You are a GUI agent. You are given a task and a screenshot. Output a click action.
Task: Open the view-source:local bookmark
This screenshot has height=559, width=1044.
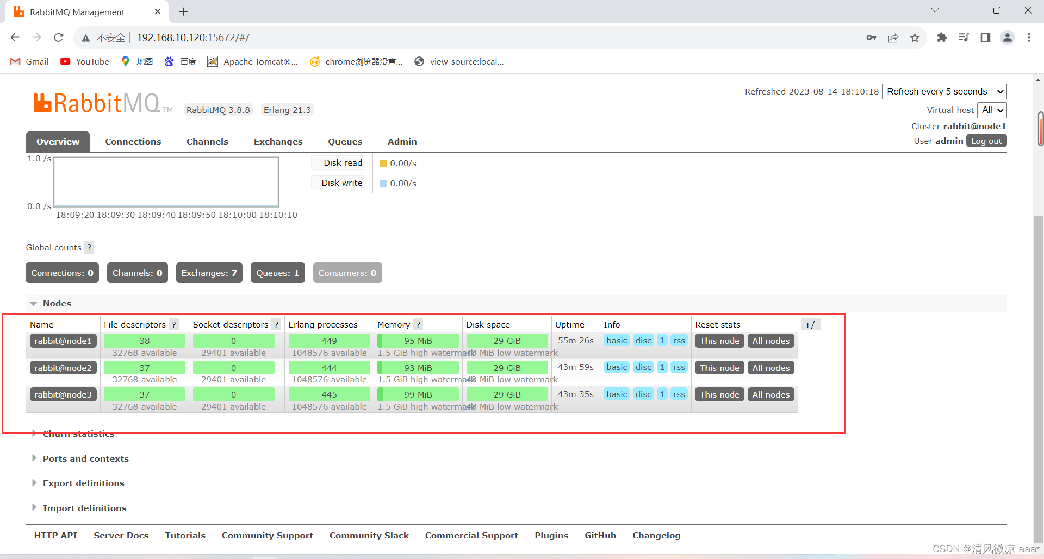[459, 61]
